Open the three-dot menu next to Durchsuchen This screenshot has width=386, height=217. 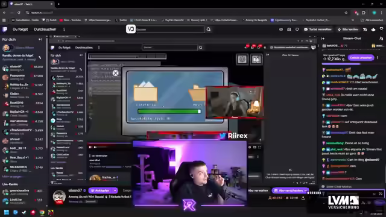tap(64, 30)
